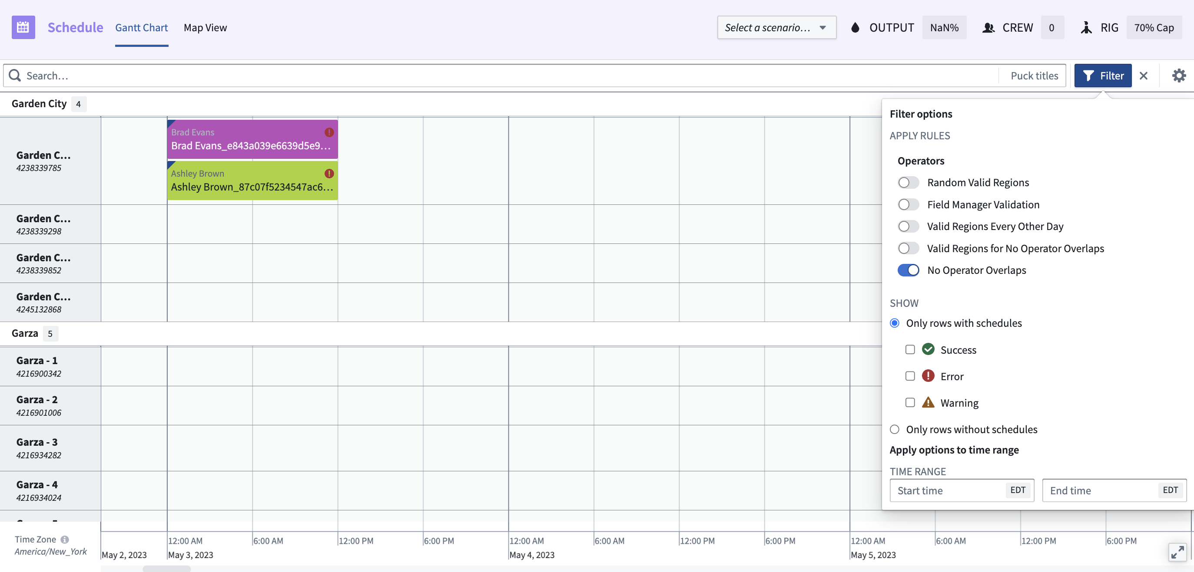Open the Select a scenario dropdown
The image size is (1194, 572).
pos(776,28)
